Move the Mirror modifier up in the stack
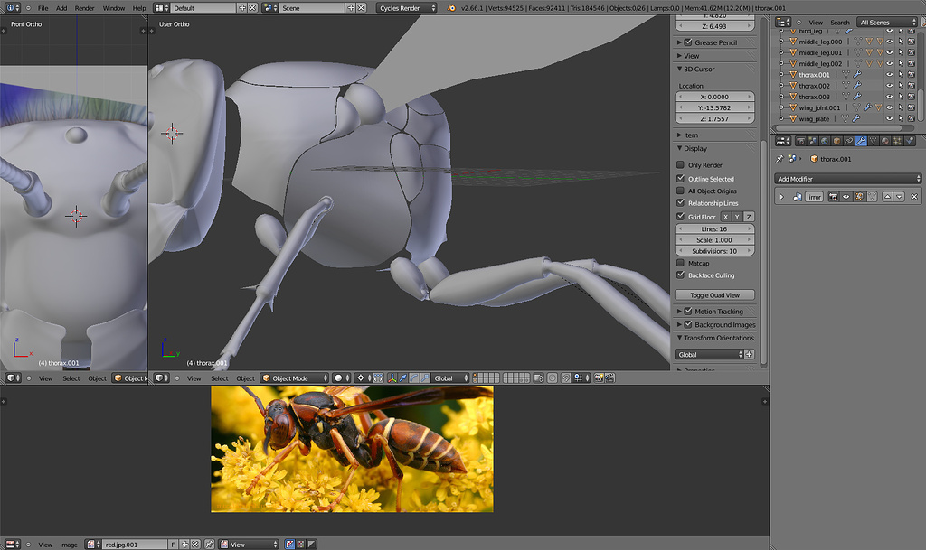Image resolution: width=926 pixels, height=550 pixels. tap(888, 197)
